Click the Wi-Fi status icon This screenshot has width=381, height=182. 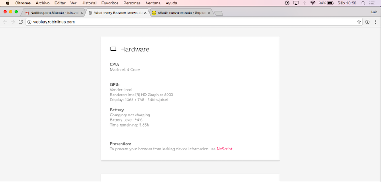point(313,3)
